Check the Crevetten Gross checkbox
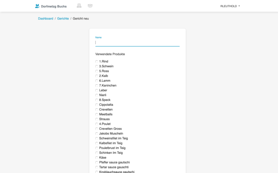The height and width of the screenshot is (173, 278). (x=97, y=129)
